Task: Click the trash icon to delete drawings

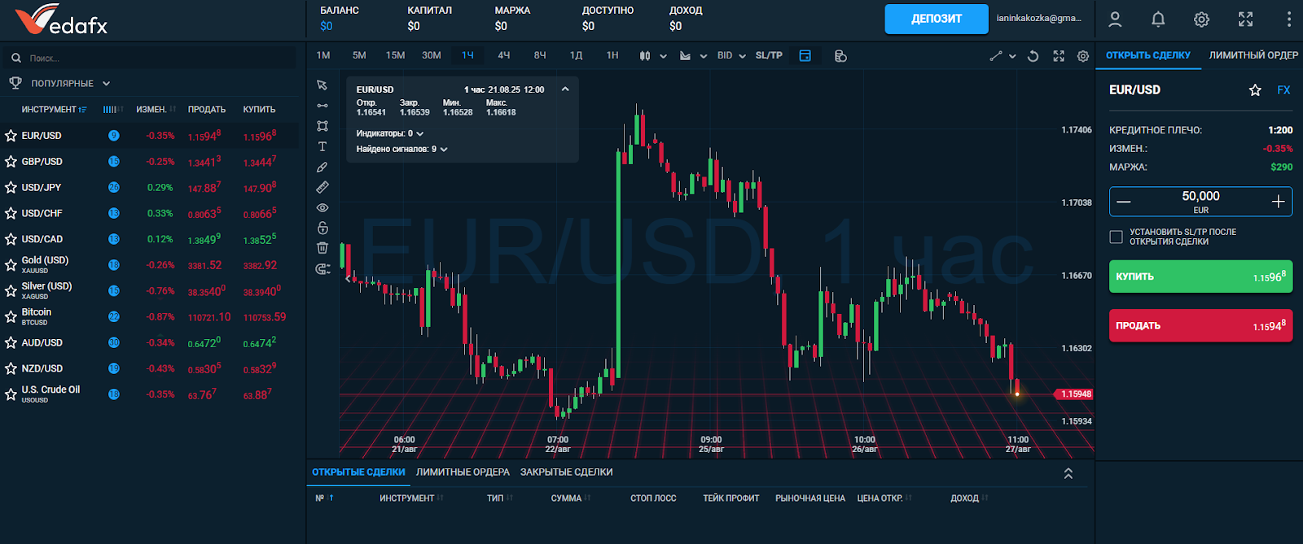Action: pyautogui.click(x=322, y=248)
